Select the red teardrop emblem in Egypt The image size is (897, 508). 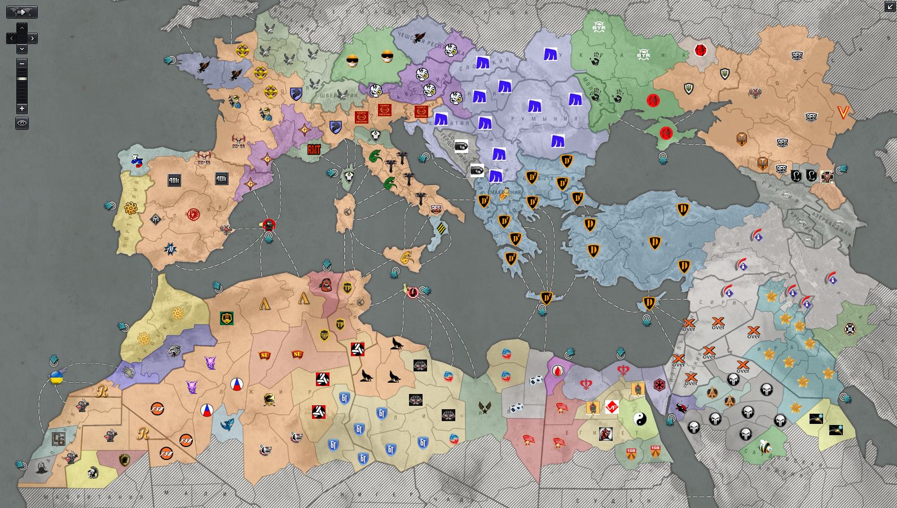558,371
